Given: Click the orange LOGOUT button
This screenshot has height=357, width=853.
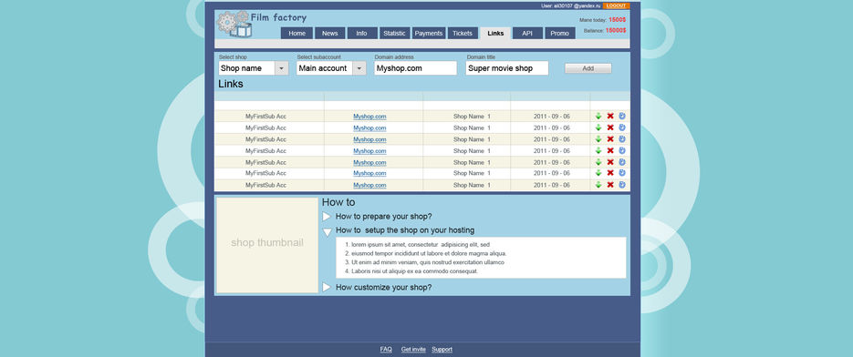Looking at the screenshot, I should [x=616, y=5].
